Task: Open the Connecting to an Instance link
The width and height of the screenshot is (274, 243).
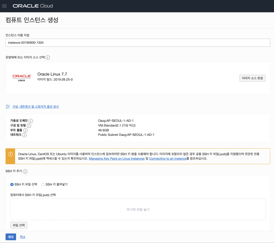Action: [168, 158]
